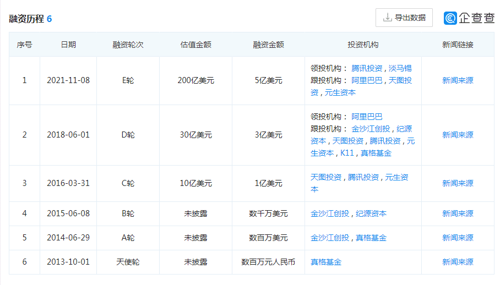
Task: Open 新闻来源 link for 2015-06-08
Action: tap(458, 213)
